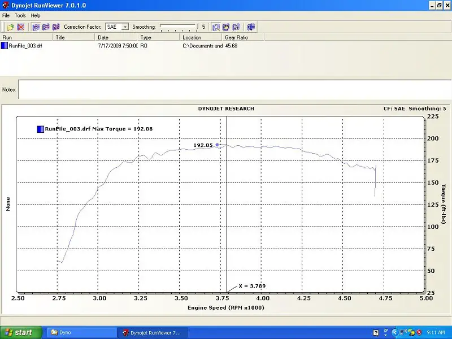Select the second graph layout toolbar icon

point(46,27)
